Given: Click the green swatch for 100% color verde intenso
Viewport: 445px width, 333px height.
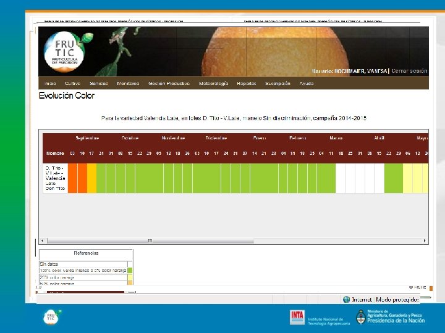Looking at the screenshot, I should point(130,271).
